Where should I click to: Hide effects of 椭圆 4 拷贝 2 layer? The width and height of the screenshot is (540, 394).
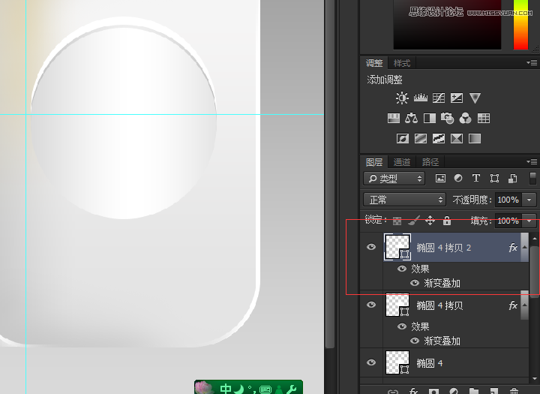pyautogui.click(x=402, y=269)
